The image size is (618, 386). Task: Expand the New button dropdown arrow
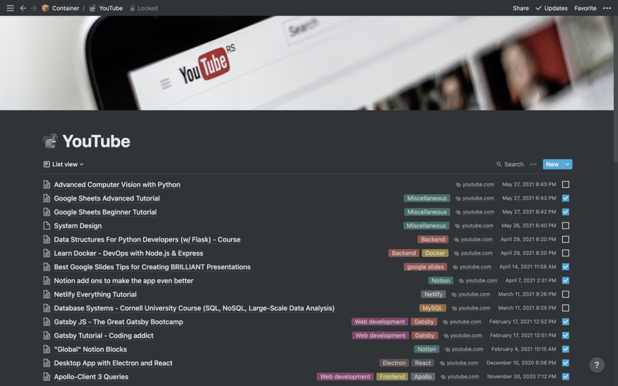[567, 164]
